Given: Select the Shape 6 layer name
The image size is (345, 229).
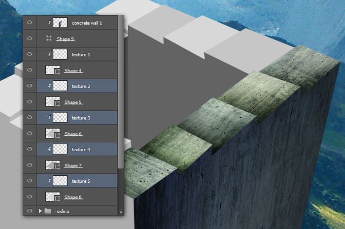Looking at the screenshot, I should coord(73,134).
